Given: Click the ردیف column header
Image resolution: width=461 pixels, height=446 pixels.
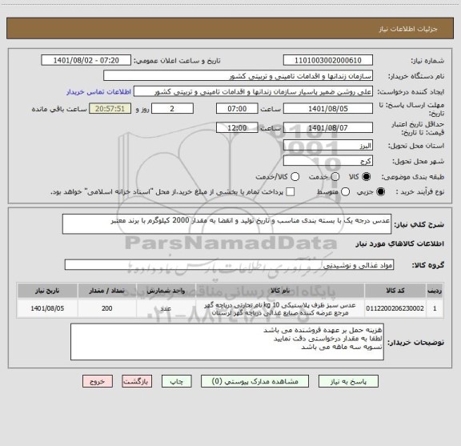Looking at the screenshot, I should click(435, 291).
